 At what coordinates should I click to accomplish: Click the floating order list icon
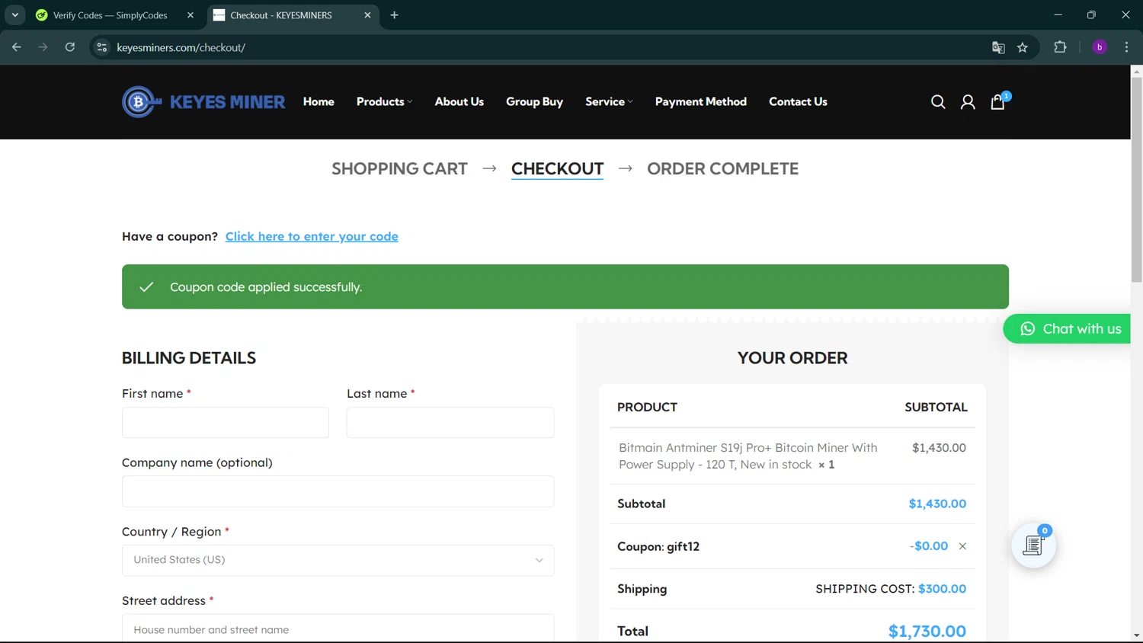coord(1033,545)
